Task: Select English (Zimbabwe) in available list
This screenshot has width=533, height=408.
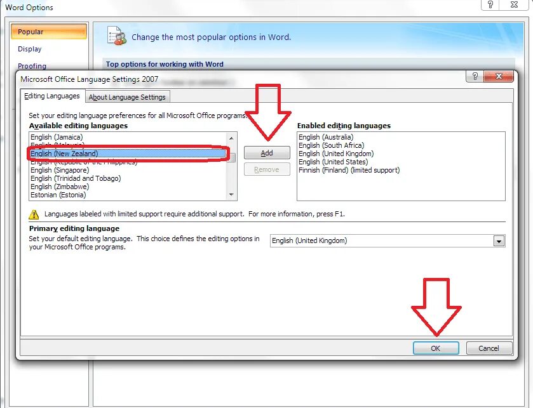Action: (128, 187)
